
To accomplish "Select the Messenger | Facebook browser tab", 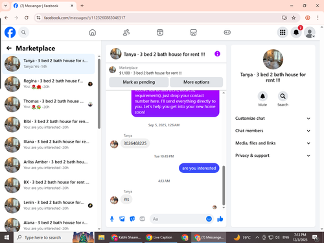I will pyautogui.click(x=43, y=6).
